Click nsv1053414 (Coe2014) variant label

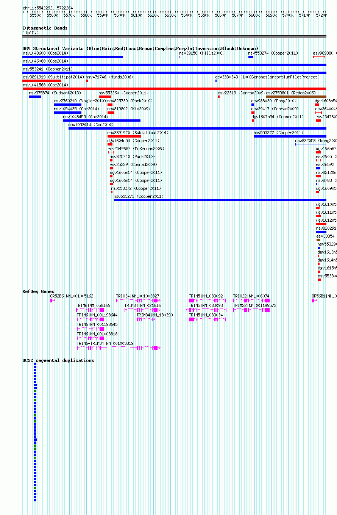point(91,125)
